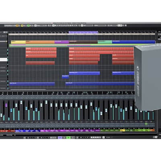Viewport: 161px width, 161px height.
Task: Click the yellow button in the top toolbar
Action: [x=22, y=25]
